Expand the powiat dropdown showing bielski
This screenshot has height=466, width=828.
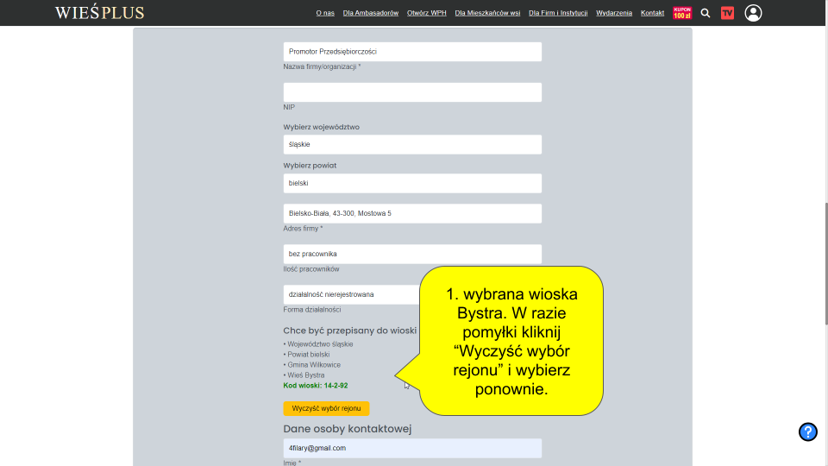[412, 184]
